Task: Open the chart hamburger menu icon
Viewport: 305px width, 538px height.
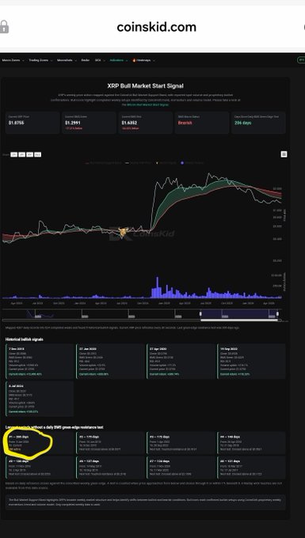Action: pyautogui.click(x=284, y=154)
